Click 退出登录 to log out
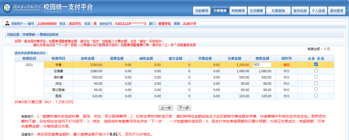 tap(336, 11)
